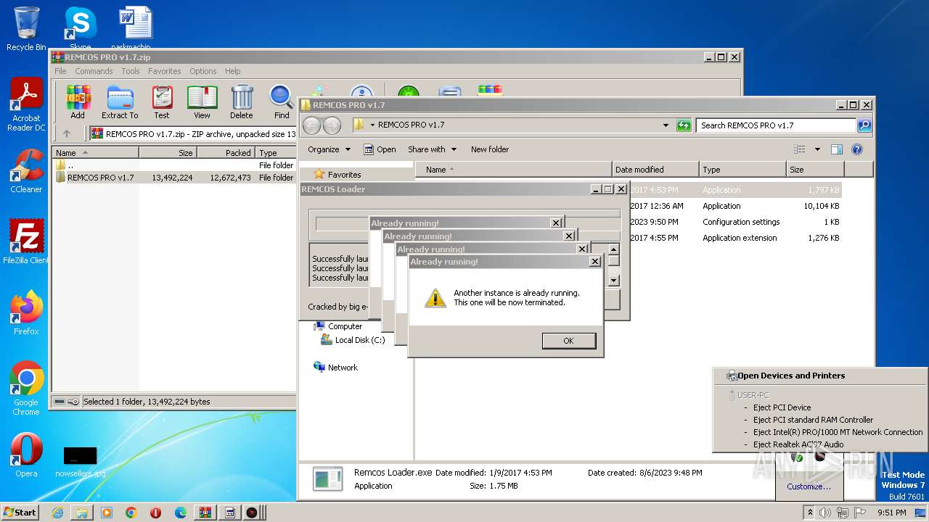
Task: Click the Explorer refresh button
Action: coord(684,125)
